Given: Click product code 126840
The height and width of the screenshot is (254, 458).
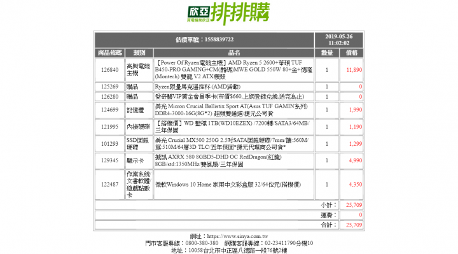Looking at the screenshot, I should (x=110, y=70).
